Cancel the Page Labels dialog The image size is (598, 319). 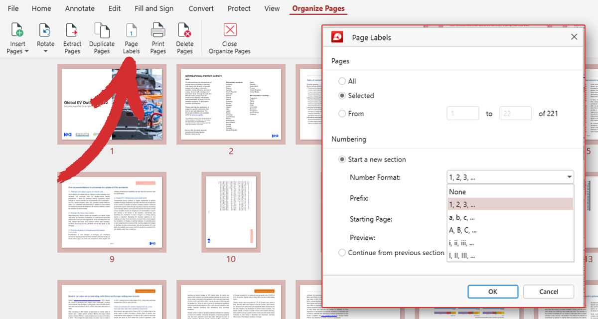[x=548, y=292]
